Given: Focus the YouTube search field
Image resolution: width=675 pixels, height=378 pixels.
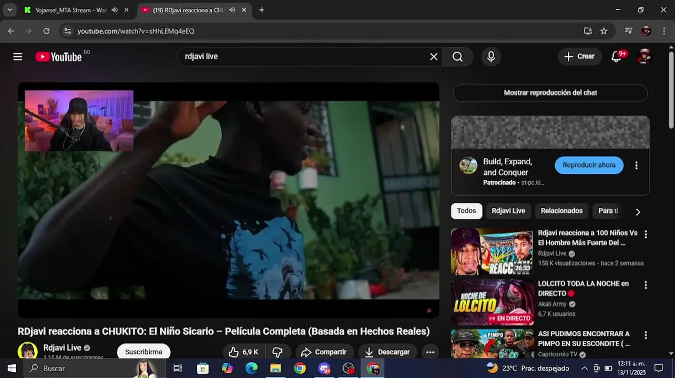Looking at the screenshot, I should pos(305,57).
